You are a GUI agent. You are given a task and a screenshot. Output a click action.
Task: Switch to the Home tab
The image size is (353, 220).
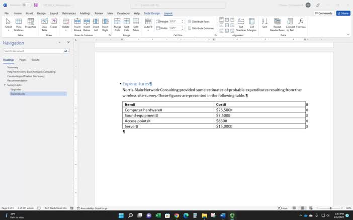pos(18,13)
